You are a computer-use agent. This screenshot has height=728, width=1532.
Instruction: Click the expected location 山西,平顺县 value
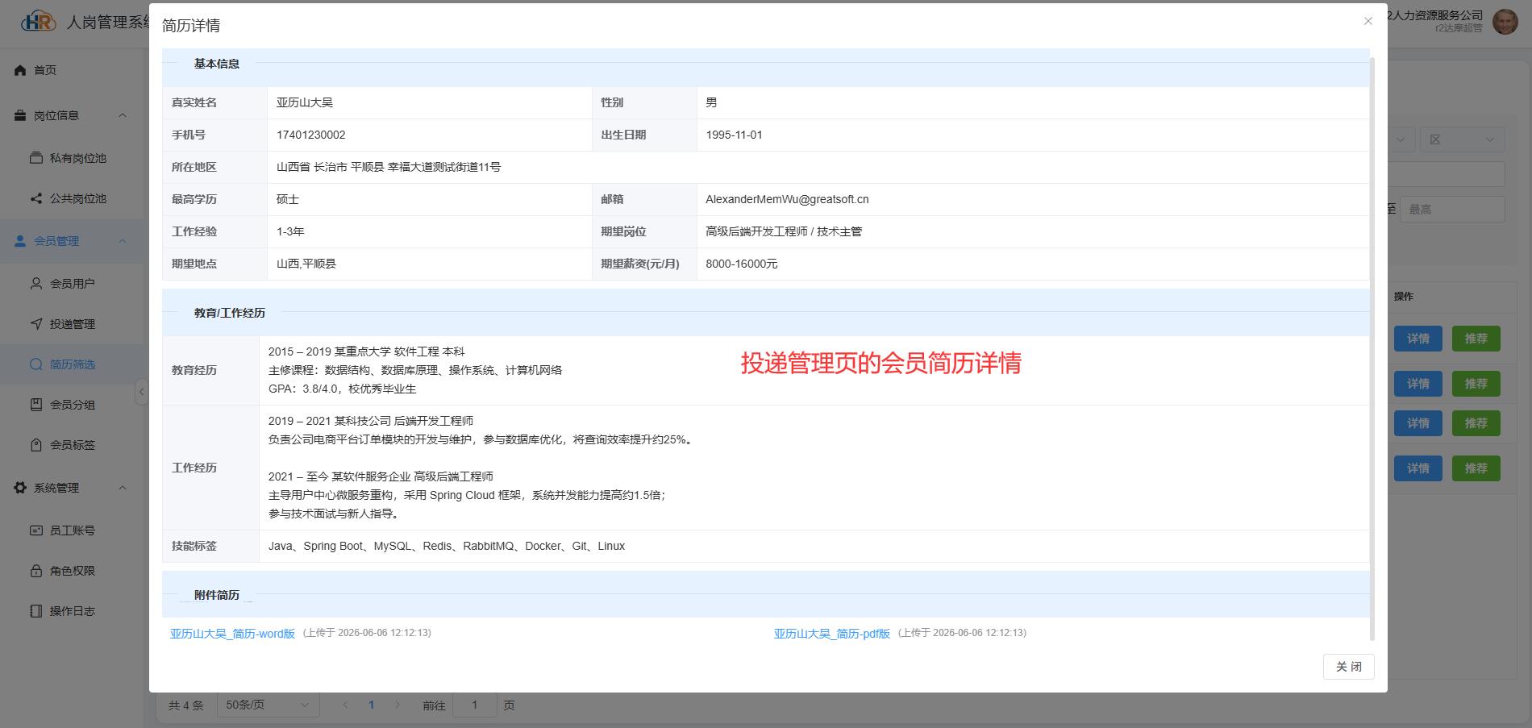(306, 264)
